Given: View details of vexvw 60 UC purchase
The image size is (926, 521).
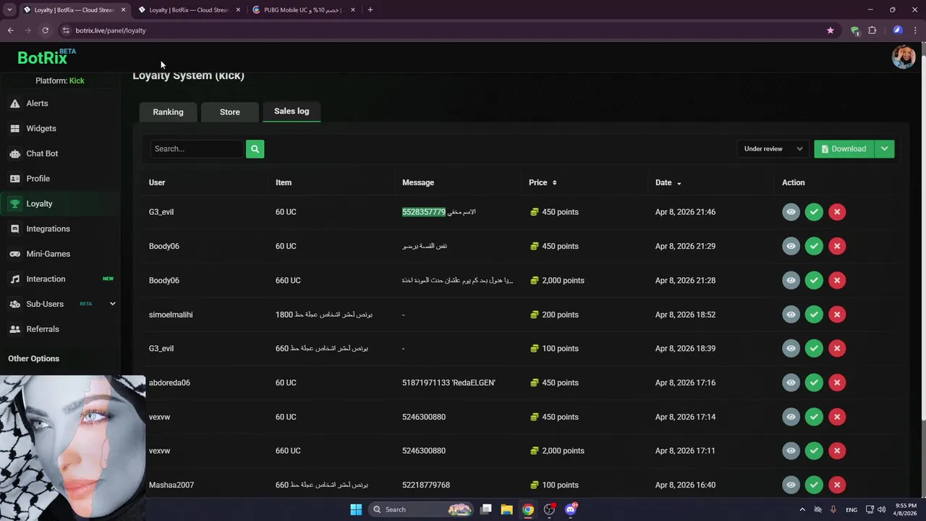Looking at the screenshot, I should tap(791, 417).
